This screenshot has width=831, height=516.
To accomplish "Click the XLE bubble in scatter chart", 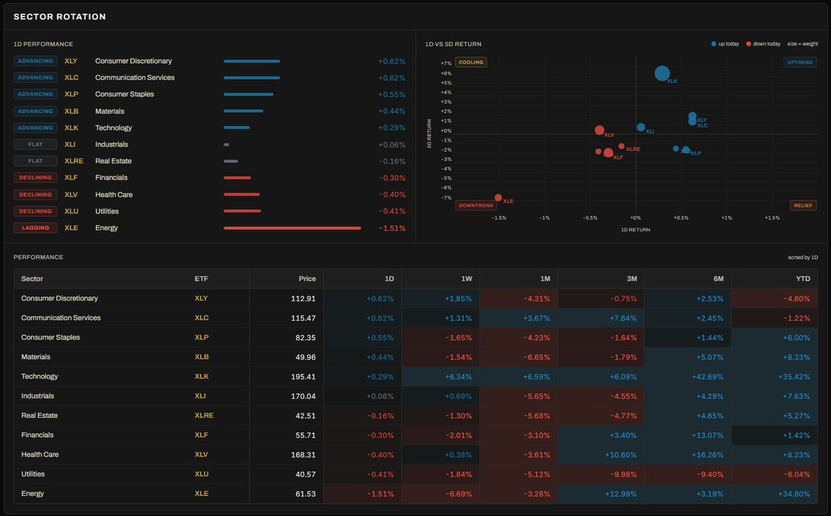I will (x=499, y=197).
